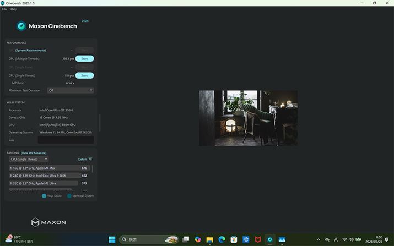The height and width of the screenshot is (246, 394).
Task: Open Minimum Test Duration dropdown
Action: (x=71, y=90)
